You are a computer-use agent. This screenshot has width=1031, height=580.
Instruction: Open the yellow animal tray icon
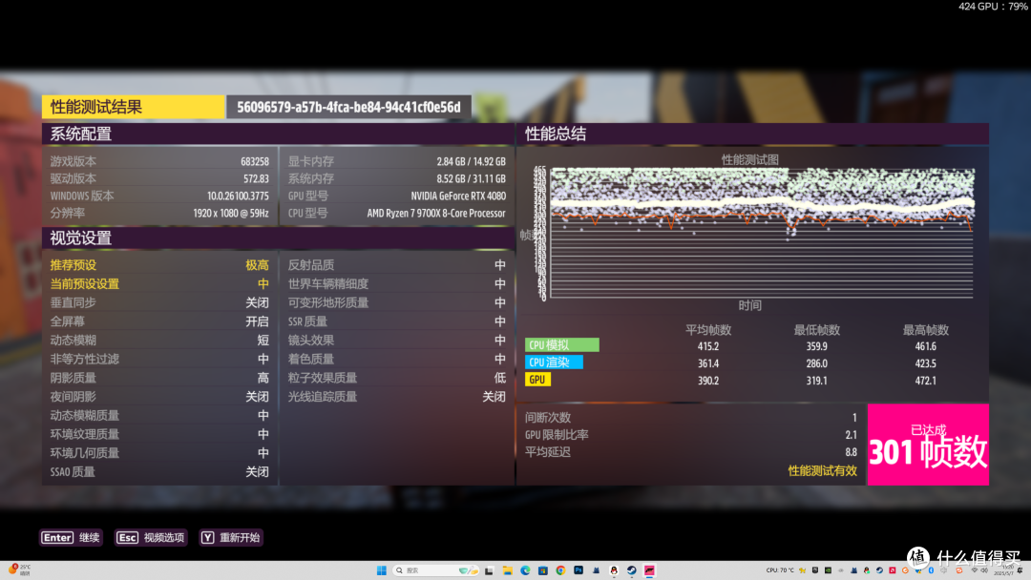802,570
